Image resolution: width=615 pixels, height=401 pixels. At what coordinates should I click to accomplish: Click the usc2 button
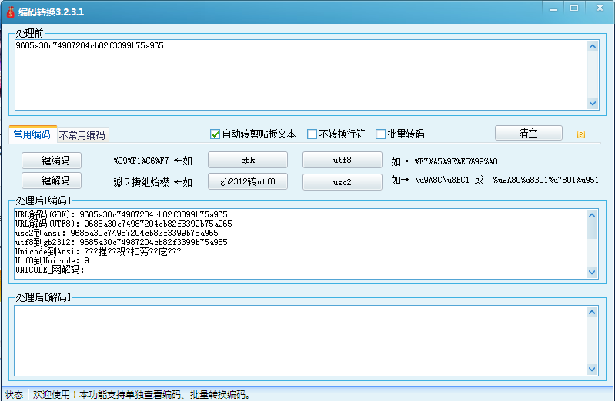[342, 182]
